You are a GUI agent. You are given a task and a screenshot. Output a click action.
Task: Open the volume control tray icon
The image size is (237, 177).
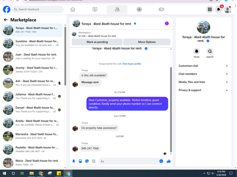tap(213, 173)
